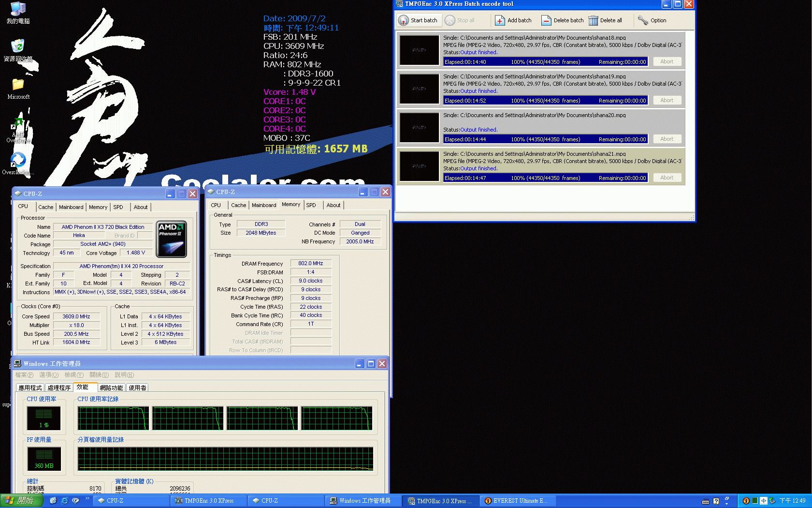Screen dimensions: 812x508
Task: Click the 中 language bar tray icon
Action: click(x=764, y=501)
